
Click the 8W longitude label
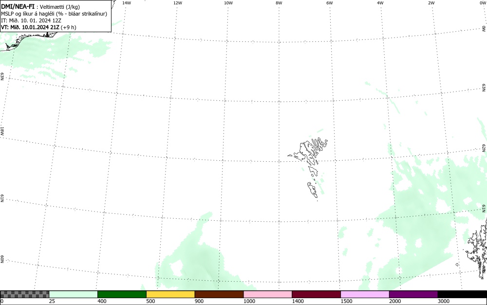(279, 3)
